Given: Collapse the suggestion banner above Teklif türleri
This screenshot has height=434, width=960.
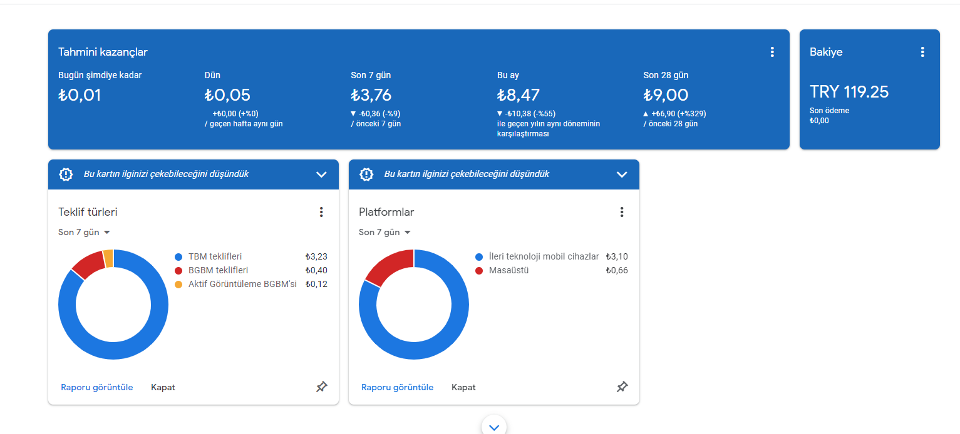Looking at the screenshot, I should 321,174.
